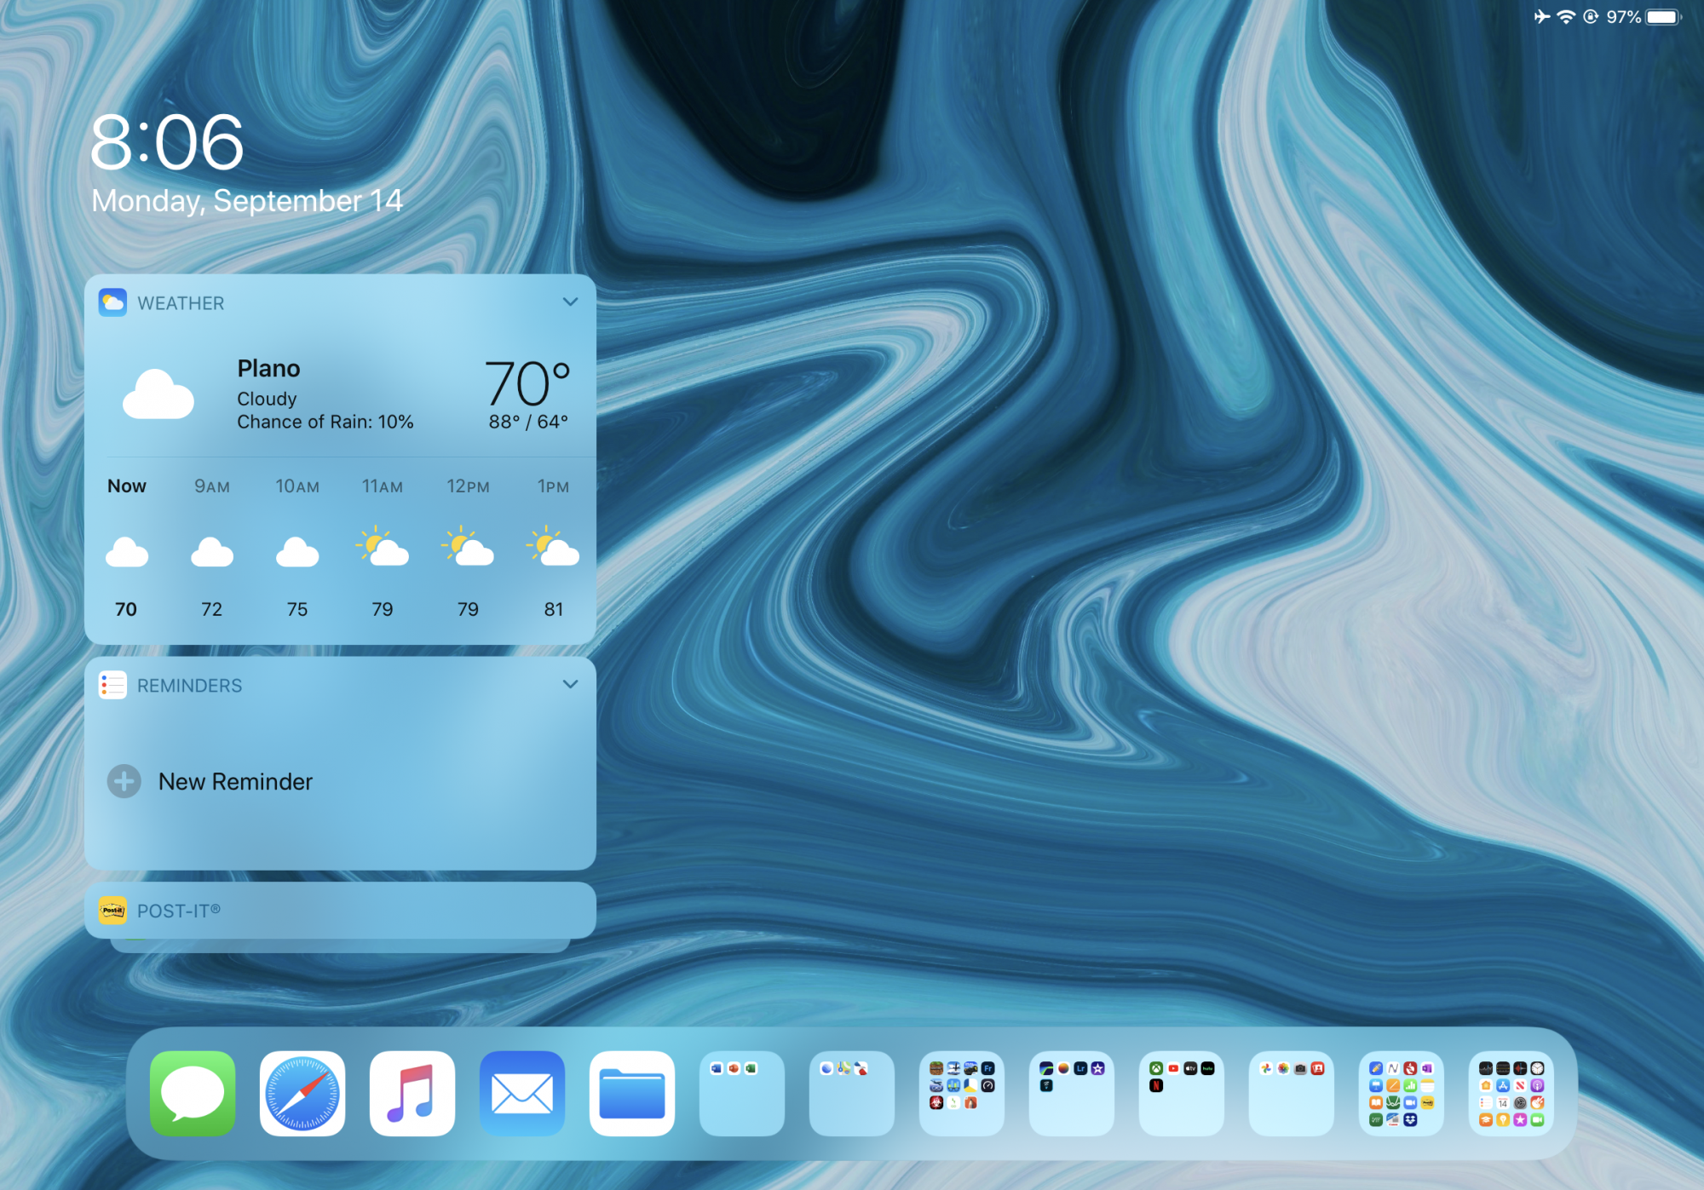Open the Music app
1704x1190 pixels.
(412, 1093)
